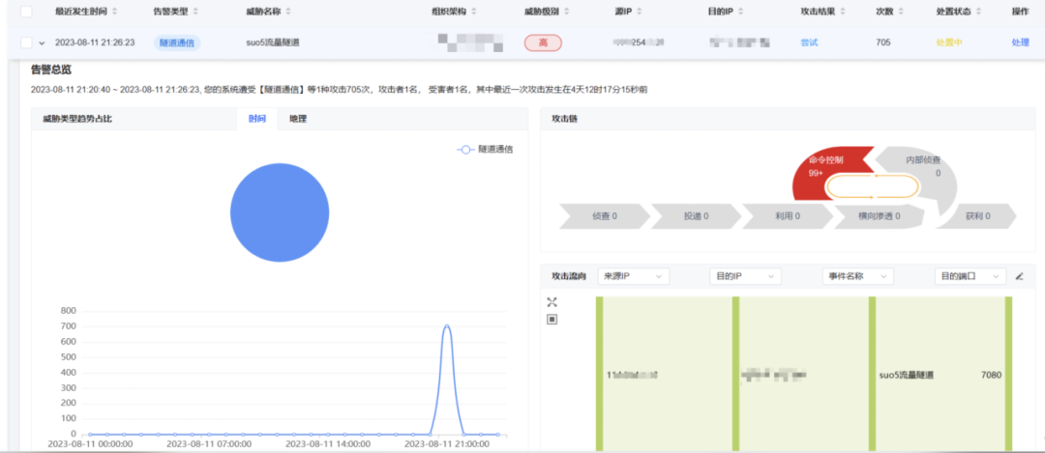Viewport: 1045px width, 453px height.
Task: Toggle the 隧道通信 legend item in chart
Action: [x=485, y=150]
